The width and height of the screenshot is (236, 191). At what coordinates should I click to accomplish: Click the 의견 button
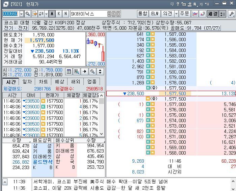point(167,14)
